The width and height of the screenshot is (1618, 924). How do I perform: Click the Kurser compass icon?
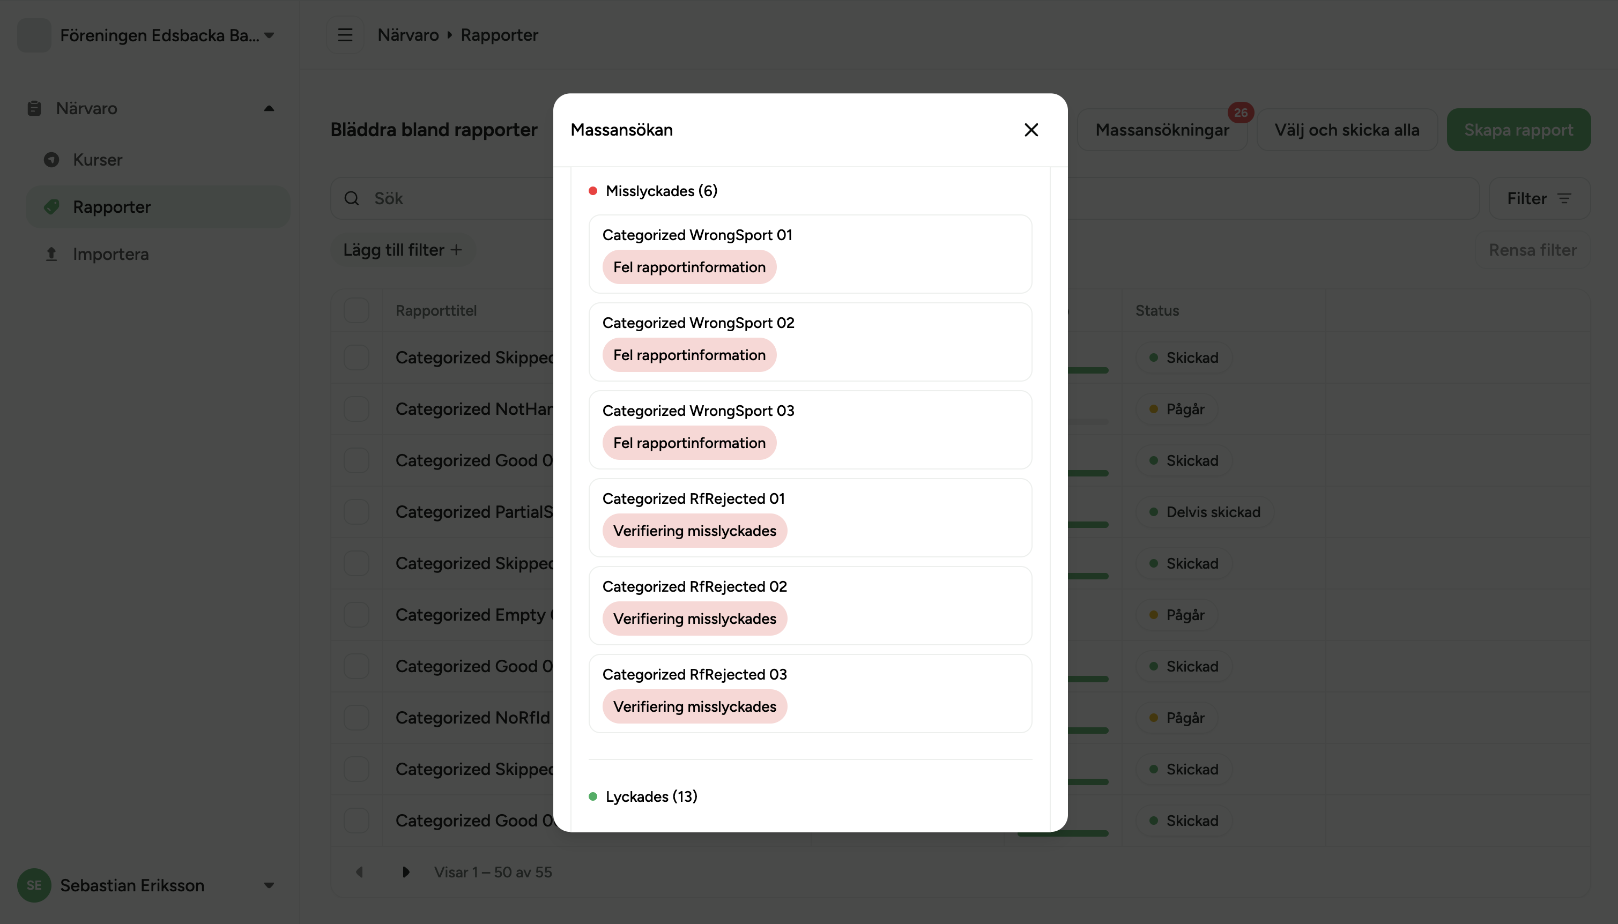[x=51, y=160]
